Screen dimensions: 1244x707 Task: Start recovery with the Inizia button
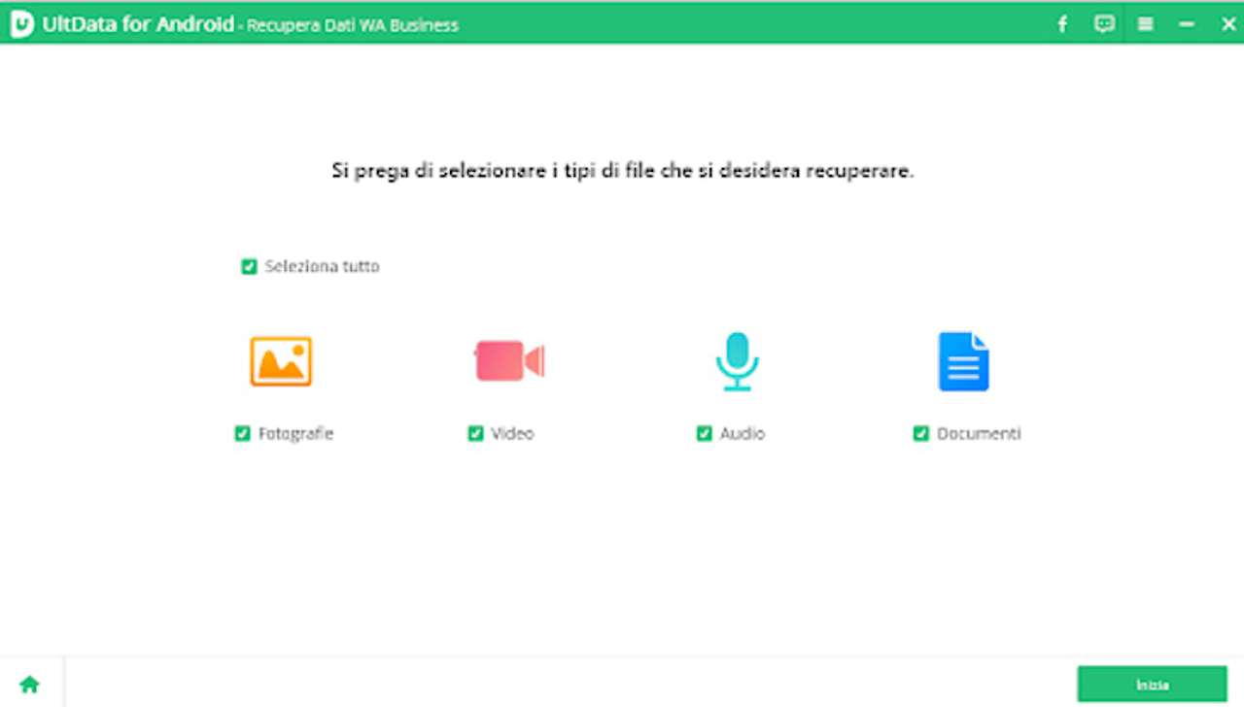click(x=1153, y=684)
